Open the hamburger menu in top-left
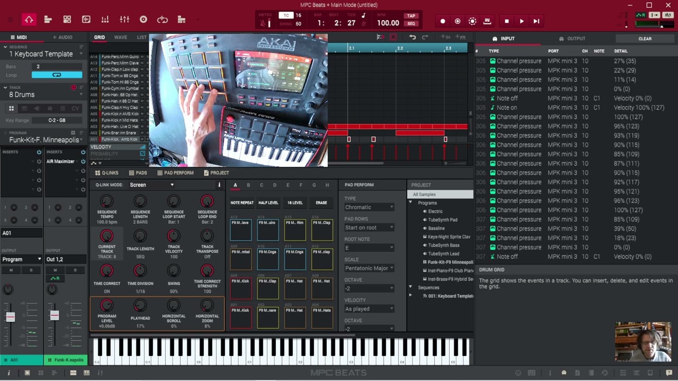 [10, 20]
